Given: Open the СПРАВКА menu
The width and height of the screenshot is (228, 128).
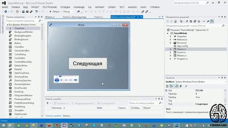Looking at the screenshot, I should point(155,7).
